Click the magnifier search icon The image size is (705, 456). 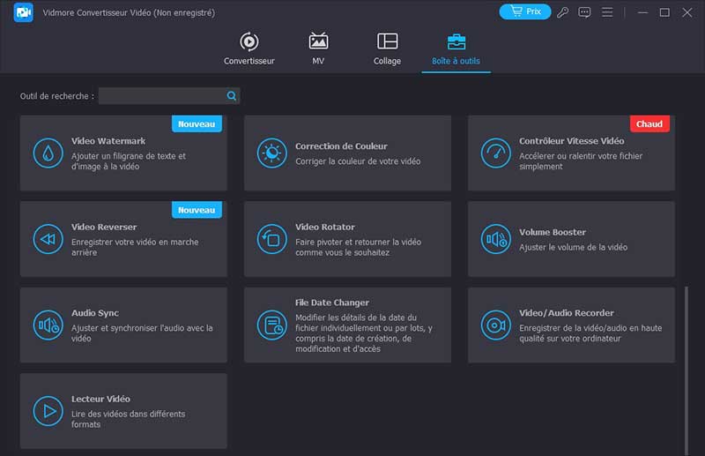[232, 95]
